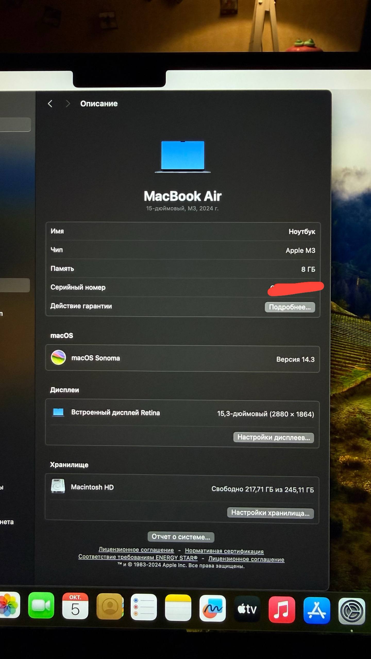Open Reminders from the Dock
The image size is (371, 659).
coord(144,607)
